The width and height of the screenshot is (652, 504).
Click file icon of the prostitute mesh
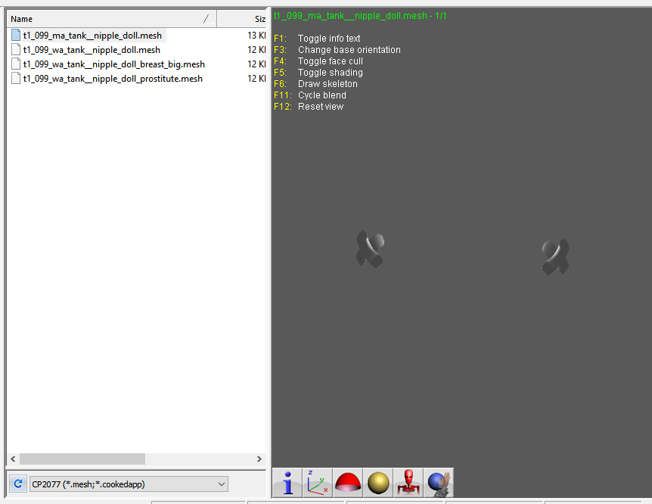click(16, 79)
